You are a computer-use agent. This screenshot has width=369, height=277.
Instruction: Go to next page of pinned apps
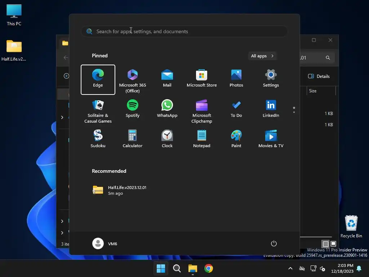point(294,112)
